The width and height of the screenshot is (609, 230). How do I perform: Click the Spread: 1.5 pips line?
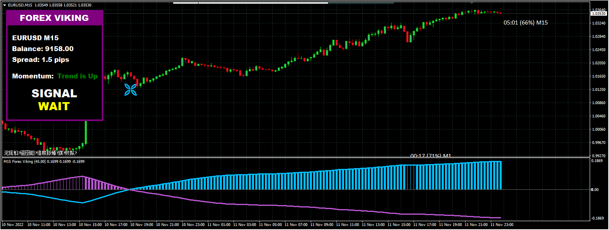pos(41,60)
